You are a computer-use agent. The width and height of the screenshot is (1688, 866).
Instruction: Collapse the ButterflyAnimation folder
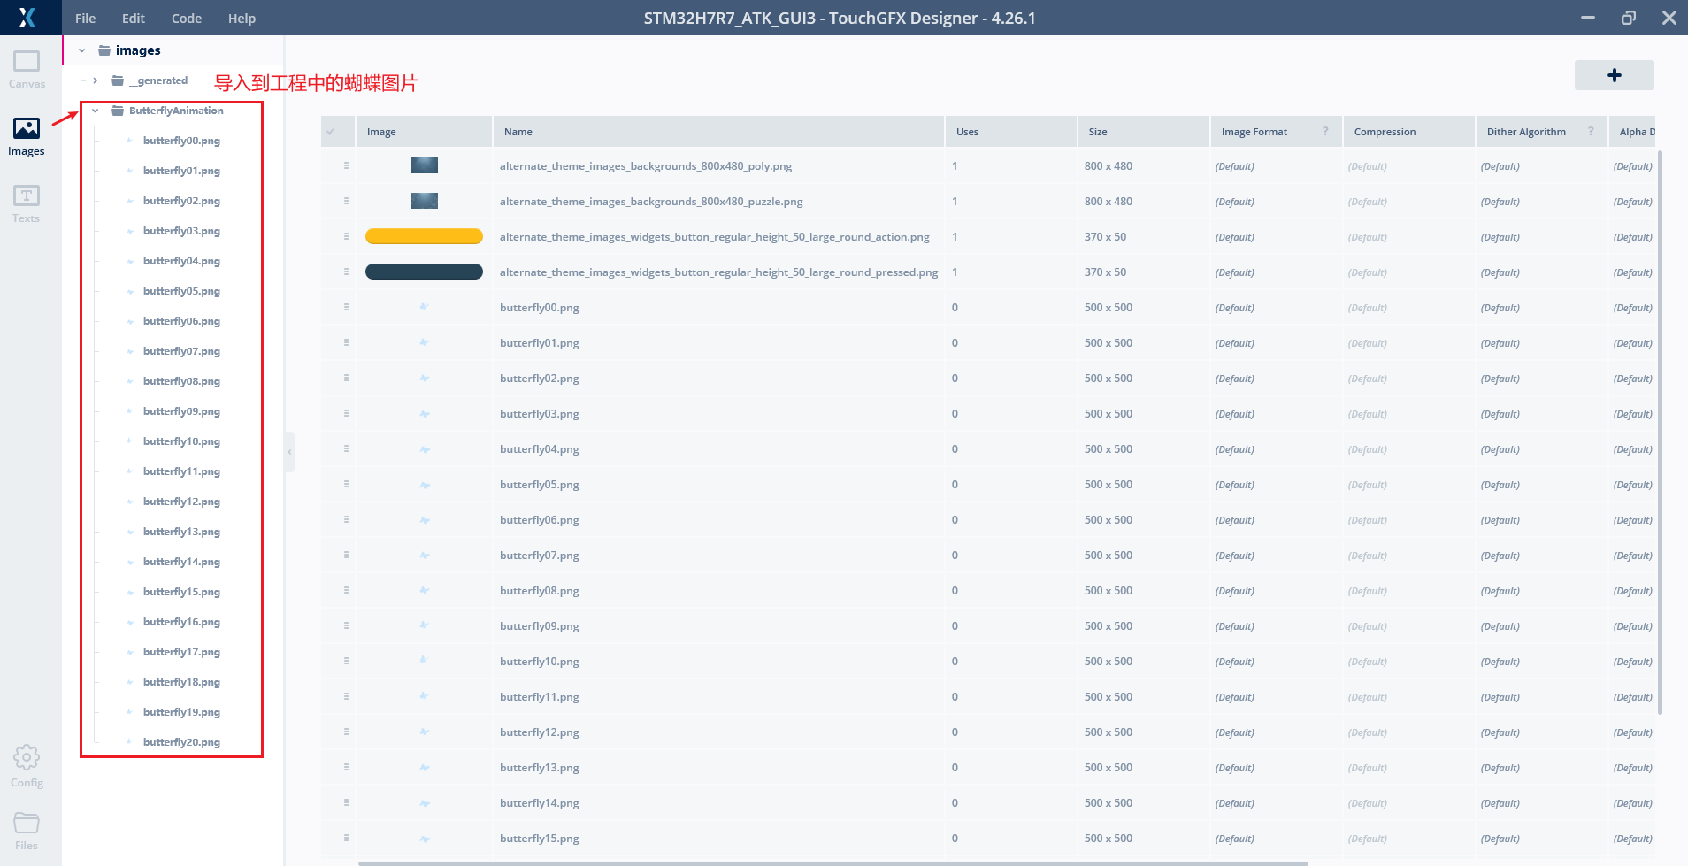point(96,111)
